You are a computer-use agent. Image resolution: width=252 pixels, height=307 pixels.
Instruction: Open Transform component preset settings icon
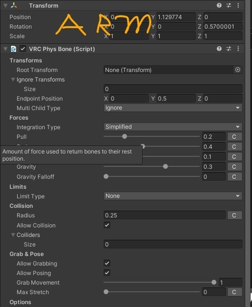pyautogui.click(x=229, y=5)
